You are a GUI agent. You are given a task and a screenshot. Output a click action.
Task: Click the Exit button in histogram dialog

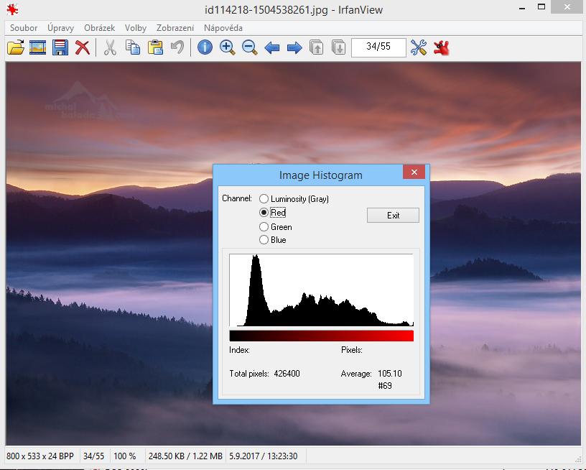click(393, 216)
